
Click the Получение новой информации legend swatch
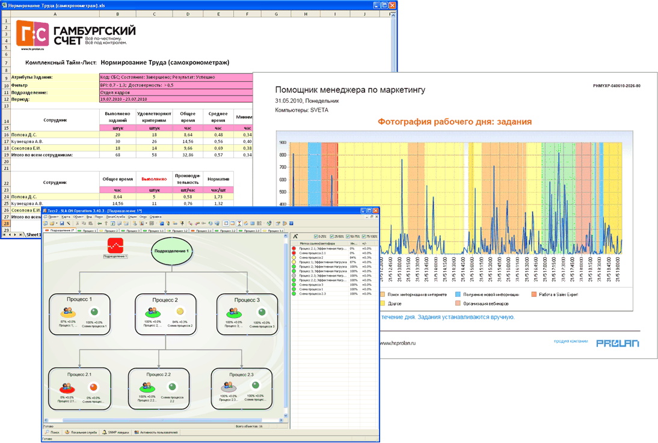click(x=458, y=295)
